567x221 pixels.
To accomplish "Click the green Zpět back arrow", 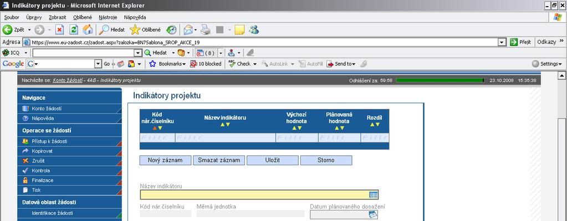I will click(8, 29).
